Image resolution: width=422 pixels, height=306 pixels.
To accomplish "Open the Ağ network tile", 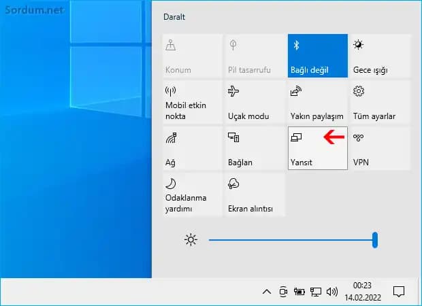I will pyautogui.click(x=193, y=148).
